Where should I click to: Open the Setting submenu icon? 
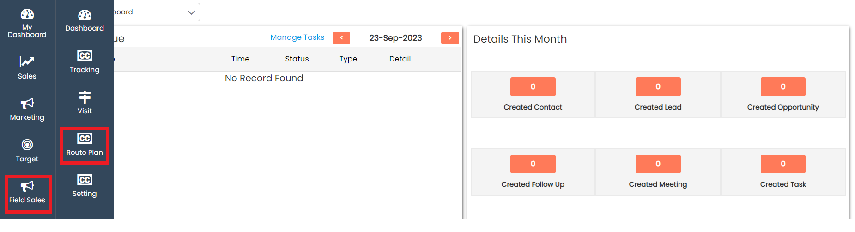[x=85, y=180]
